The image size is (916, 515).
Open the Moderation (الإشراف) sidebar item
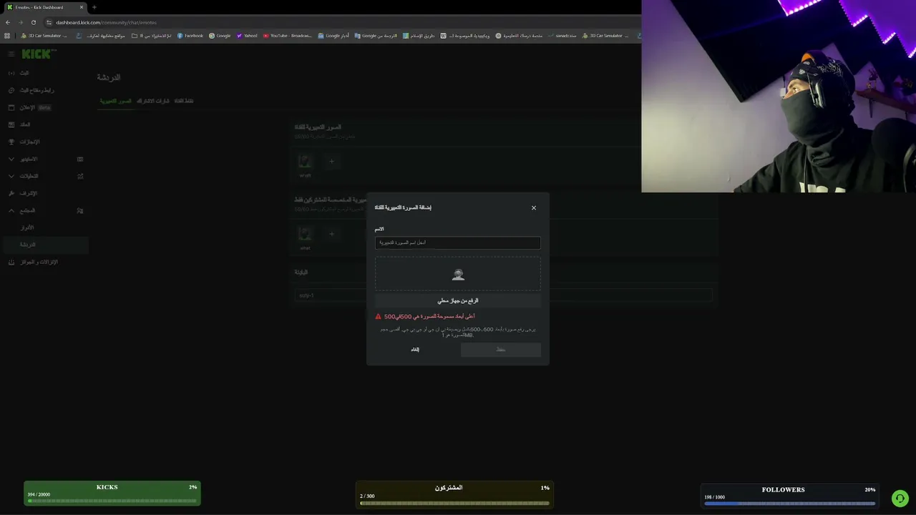pos(44,193)
